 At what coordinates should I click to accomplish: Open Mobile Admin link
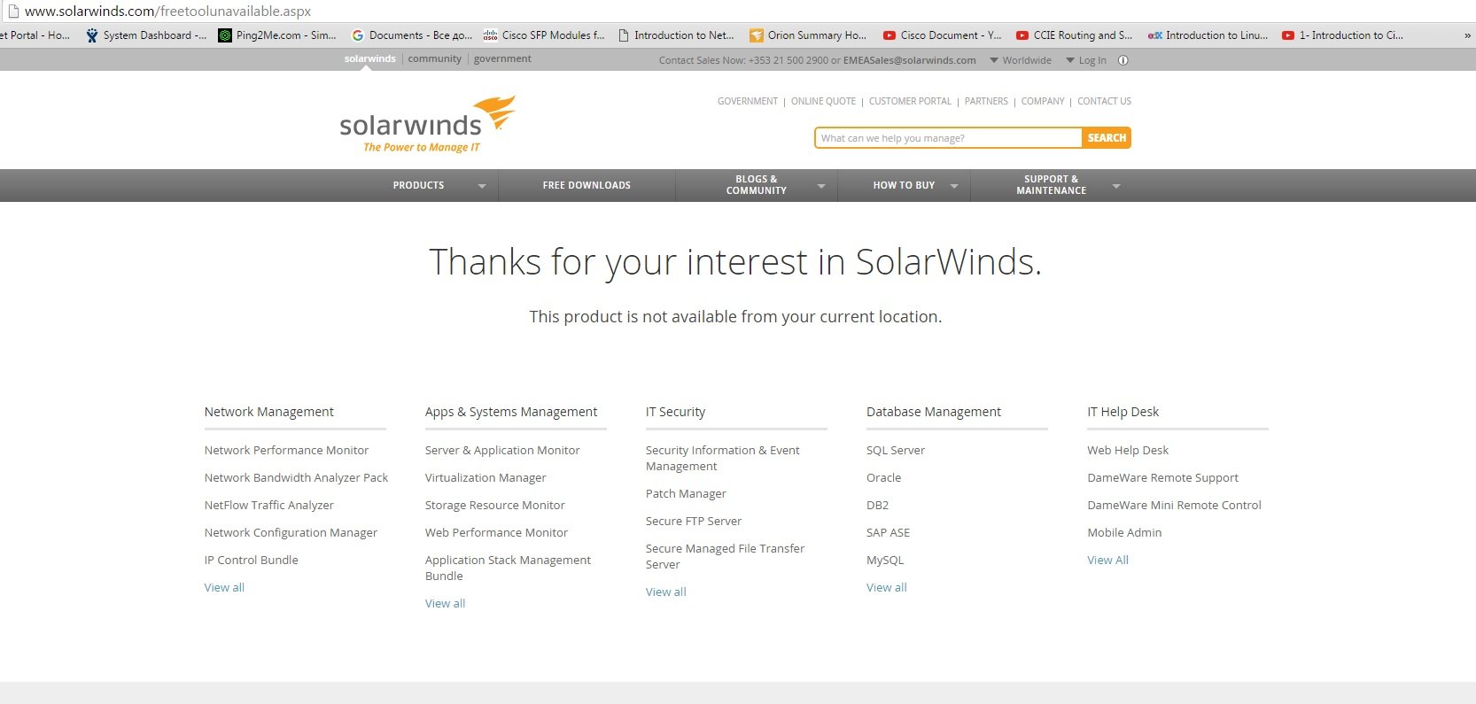click(1124, 532)
